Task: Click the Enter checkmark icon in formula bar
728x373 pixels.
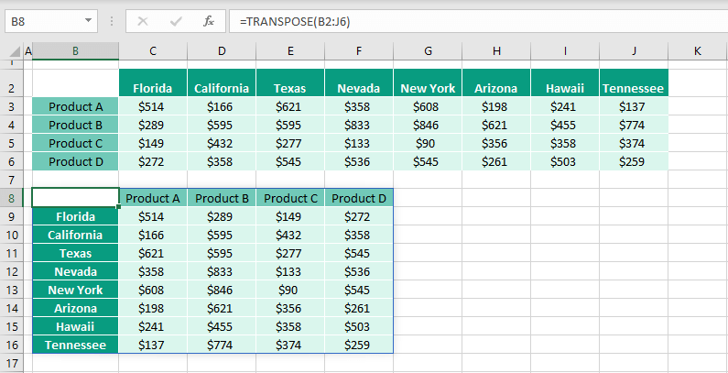Action: click(176, 20)
